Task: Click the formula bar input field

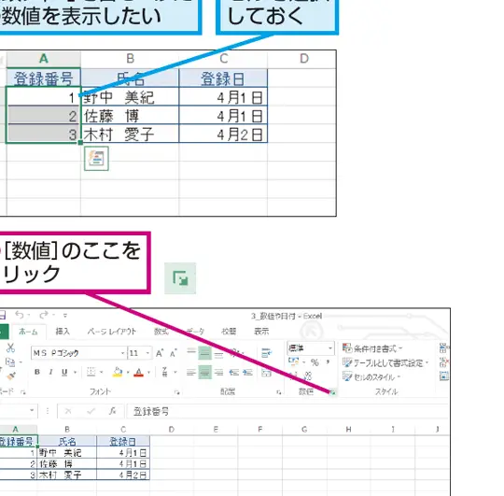Action: (x=287, y=411)
